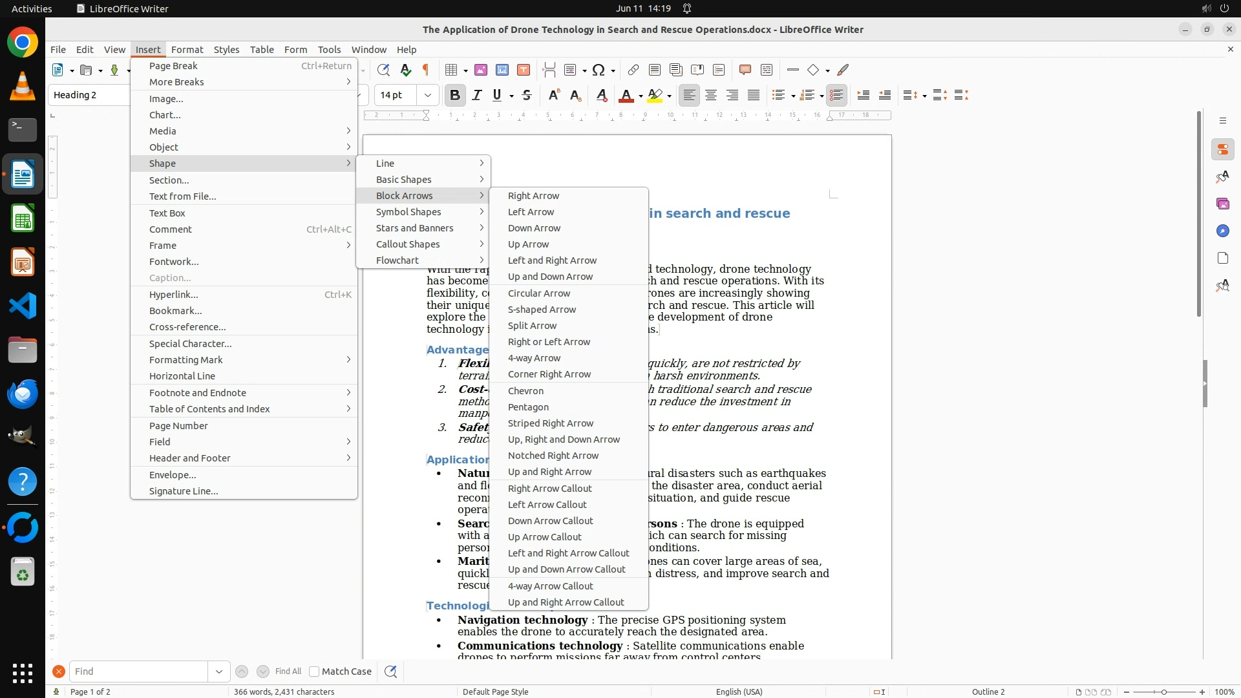Click the Insert Special Character omega icon
The height and width of the screenshot is (698, 1241).
[599, 70]
